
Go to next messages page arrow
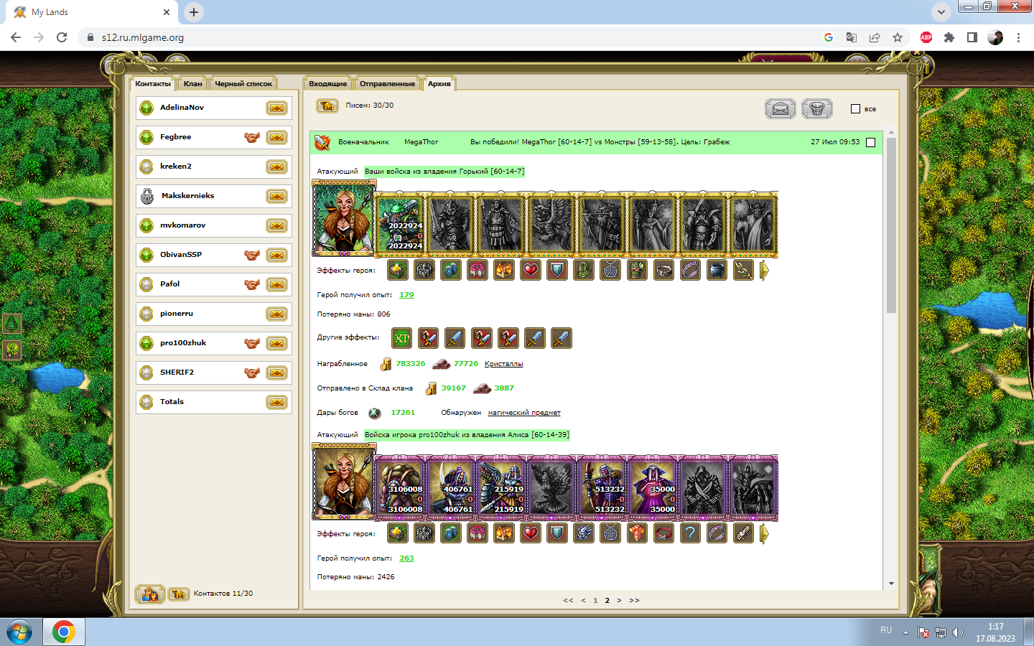click(x=619, y=601)
